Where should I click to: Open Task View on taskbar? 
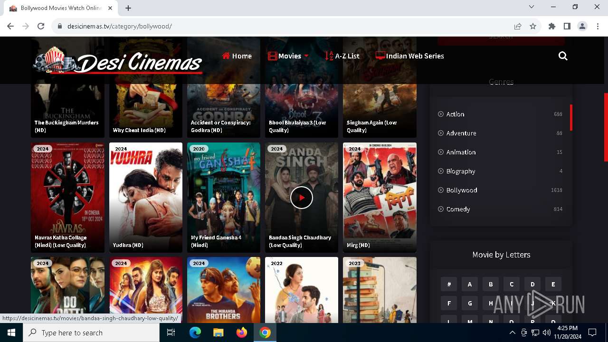[171, 332]
